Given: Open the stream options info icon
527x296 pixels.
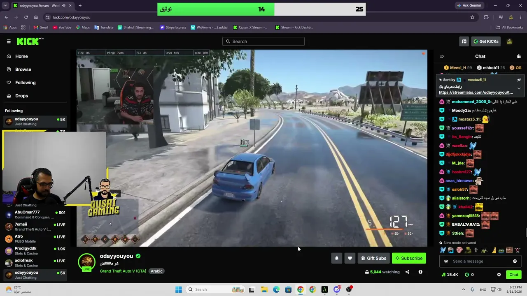Looking at the screenshot, I should pyautogui.click(x=420, y=272).
